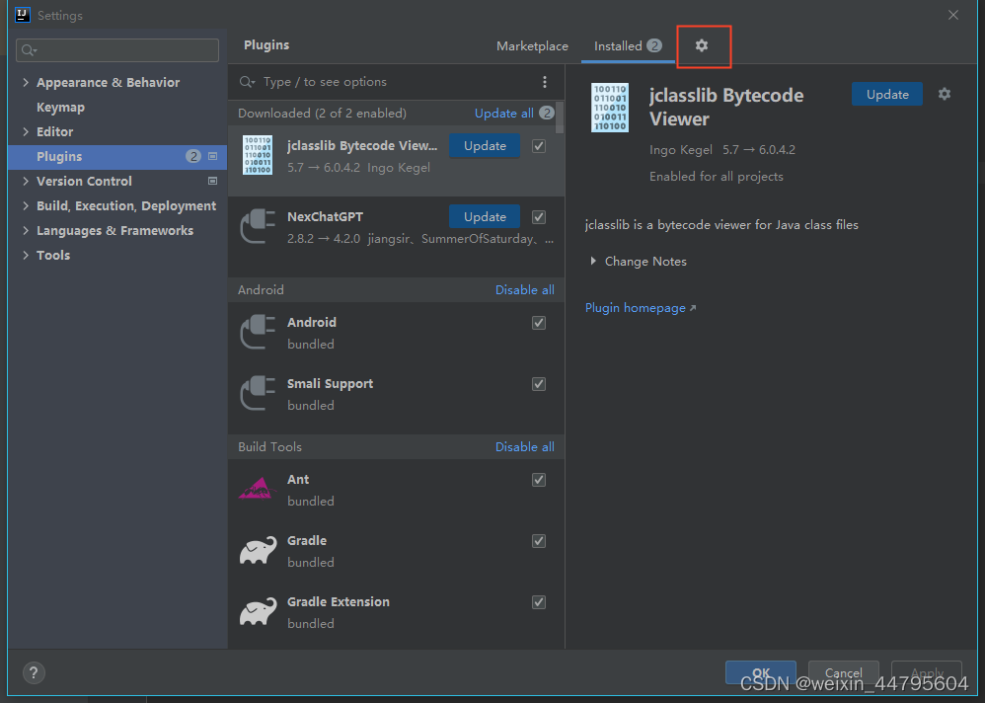This screenshot has height=703, width=985.
Task: Disable the Gradle plugin checkbox
Action: tap(539, 541)
